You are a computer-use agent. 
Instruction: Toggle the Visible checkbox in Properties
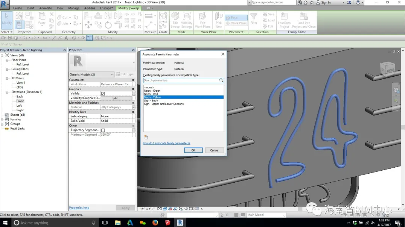(103, 94)
